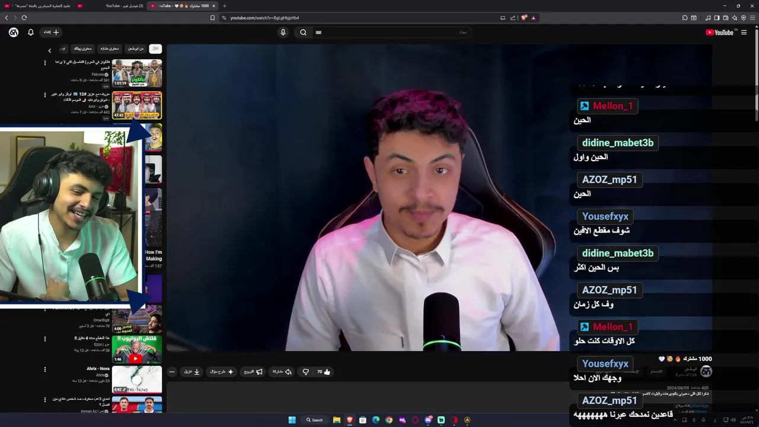Click the Share arrow button

click(282, 372)
